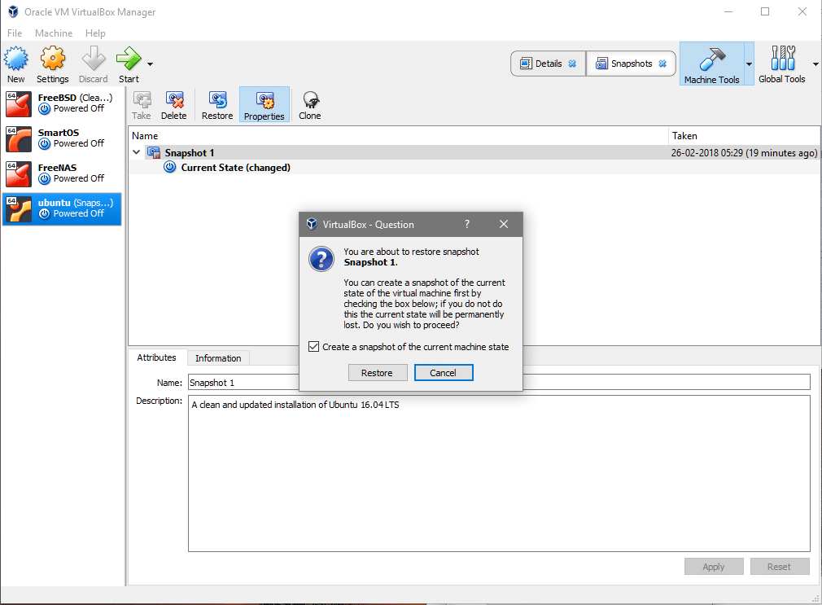Select the FreeNAS virtual machine
The width and height of the screenshot is (822, 605).
[x=62, y=173]
